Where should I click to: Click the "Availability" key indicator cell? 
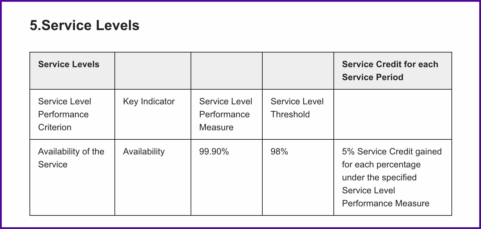(x=144, y=152)
